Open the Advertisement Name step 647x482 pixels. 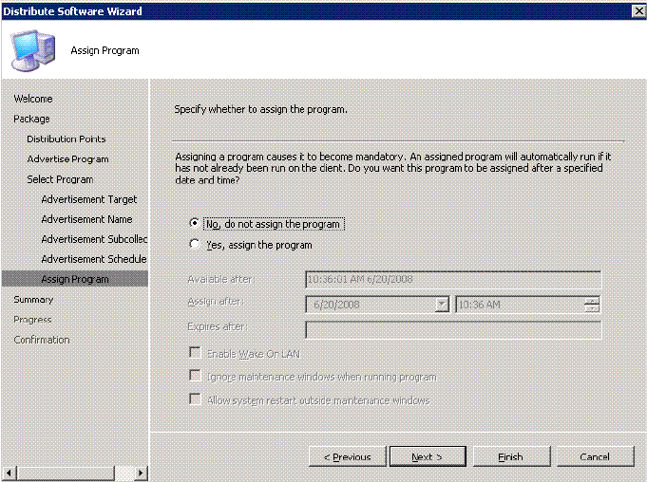[86, 219]
